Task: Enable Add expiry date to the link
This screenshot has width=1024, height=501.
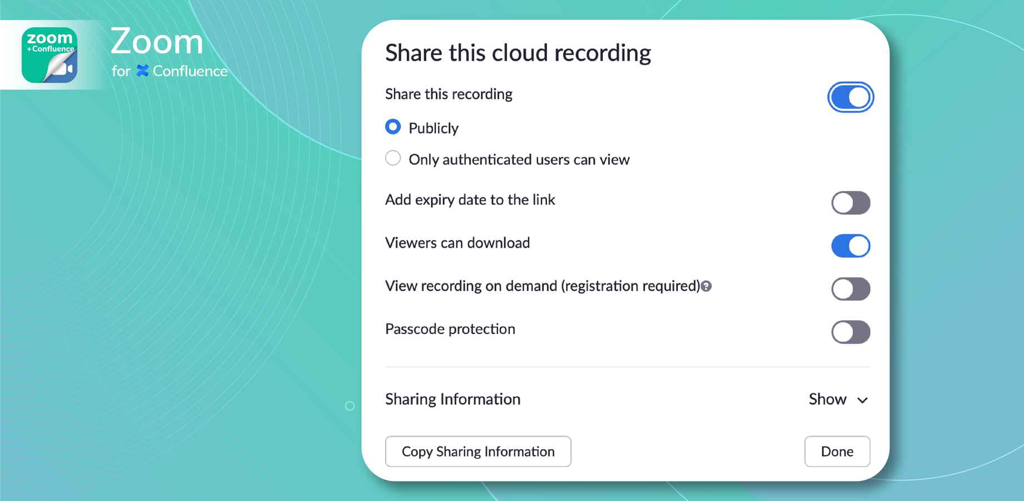Action: coord(850,203)
